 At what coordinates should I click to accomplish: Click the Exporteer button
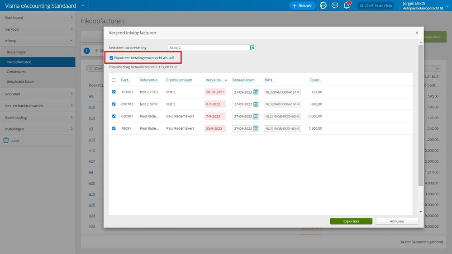coord(351,221)
